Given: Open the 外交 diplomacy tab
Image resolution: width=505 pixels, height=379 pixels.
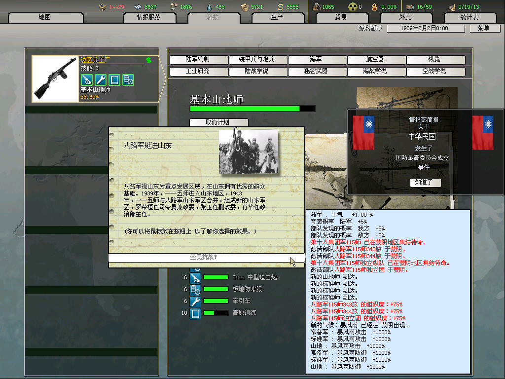Looking at the screenshot, I should (405, 17).
